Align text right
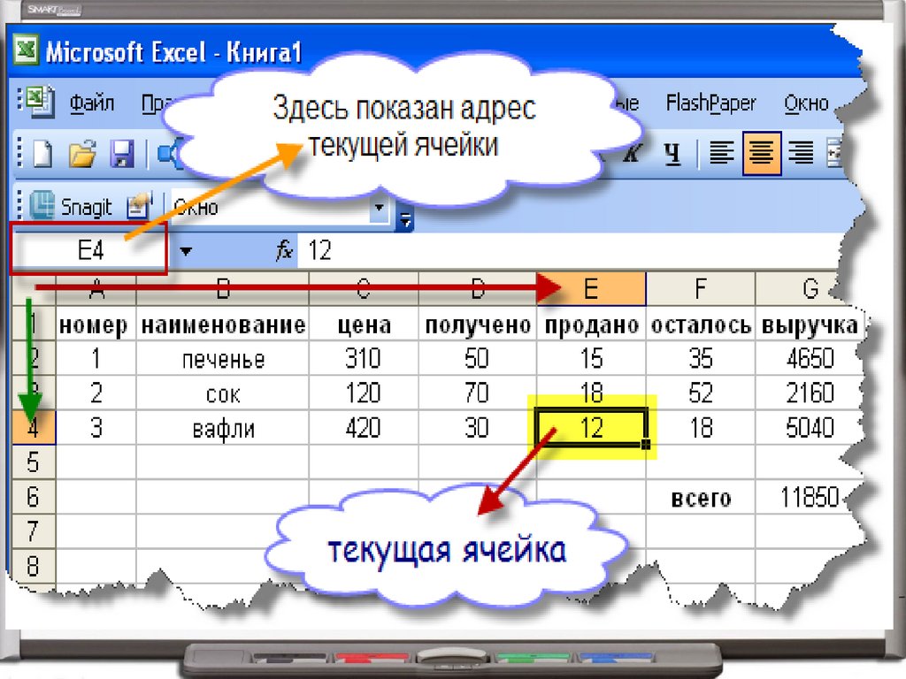906x679 pixels. point(801,154)
